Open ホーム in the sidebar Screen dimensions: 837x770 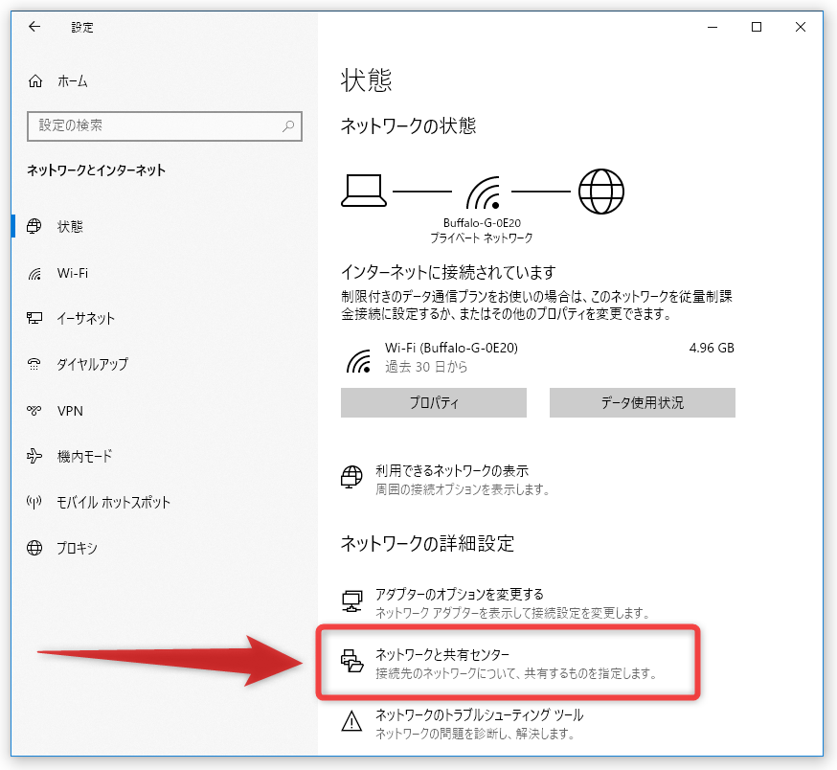point(73,81)
